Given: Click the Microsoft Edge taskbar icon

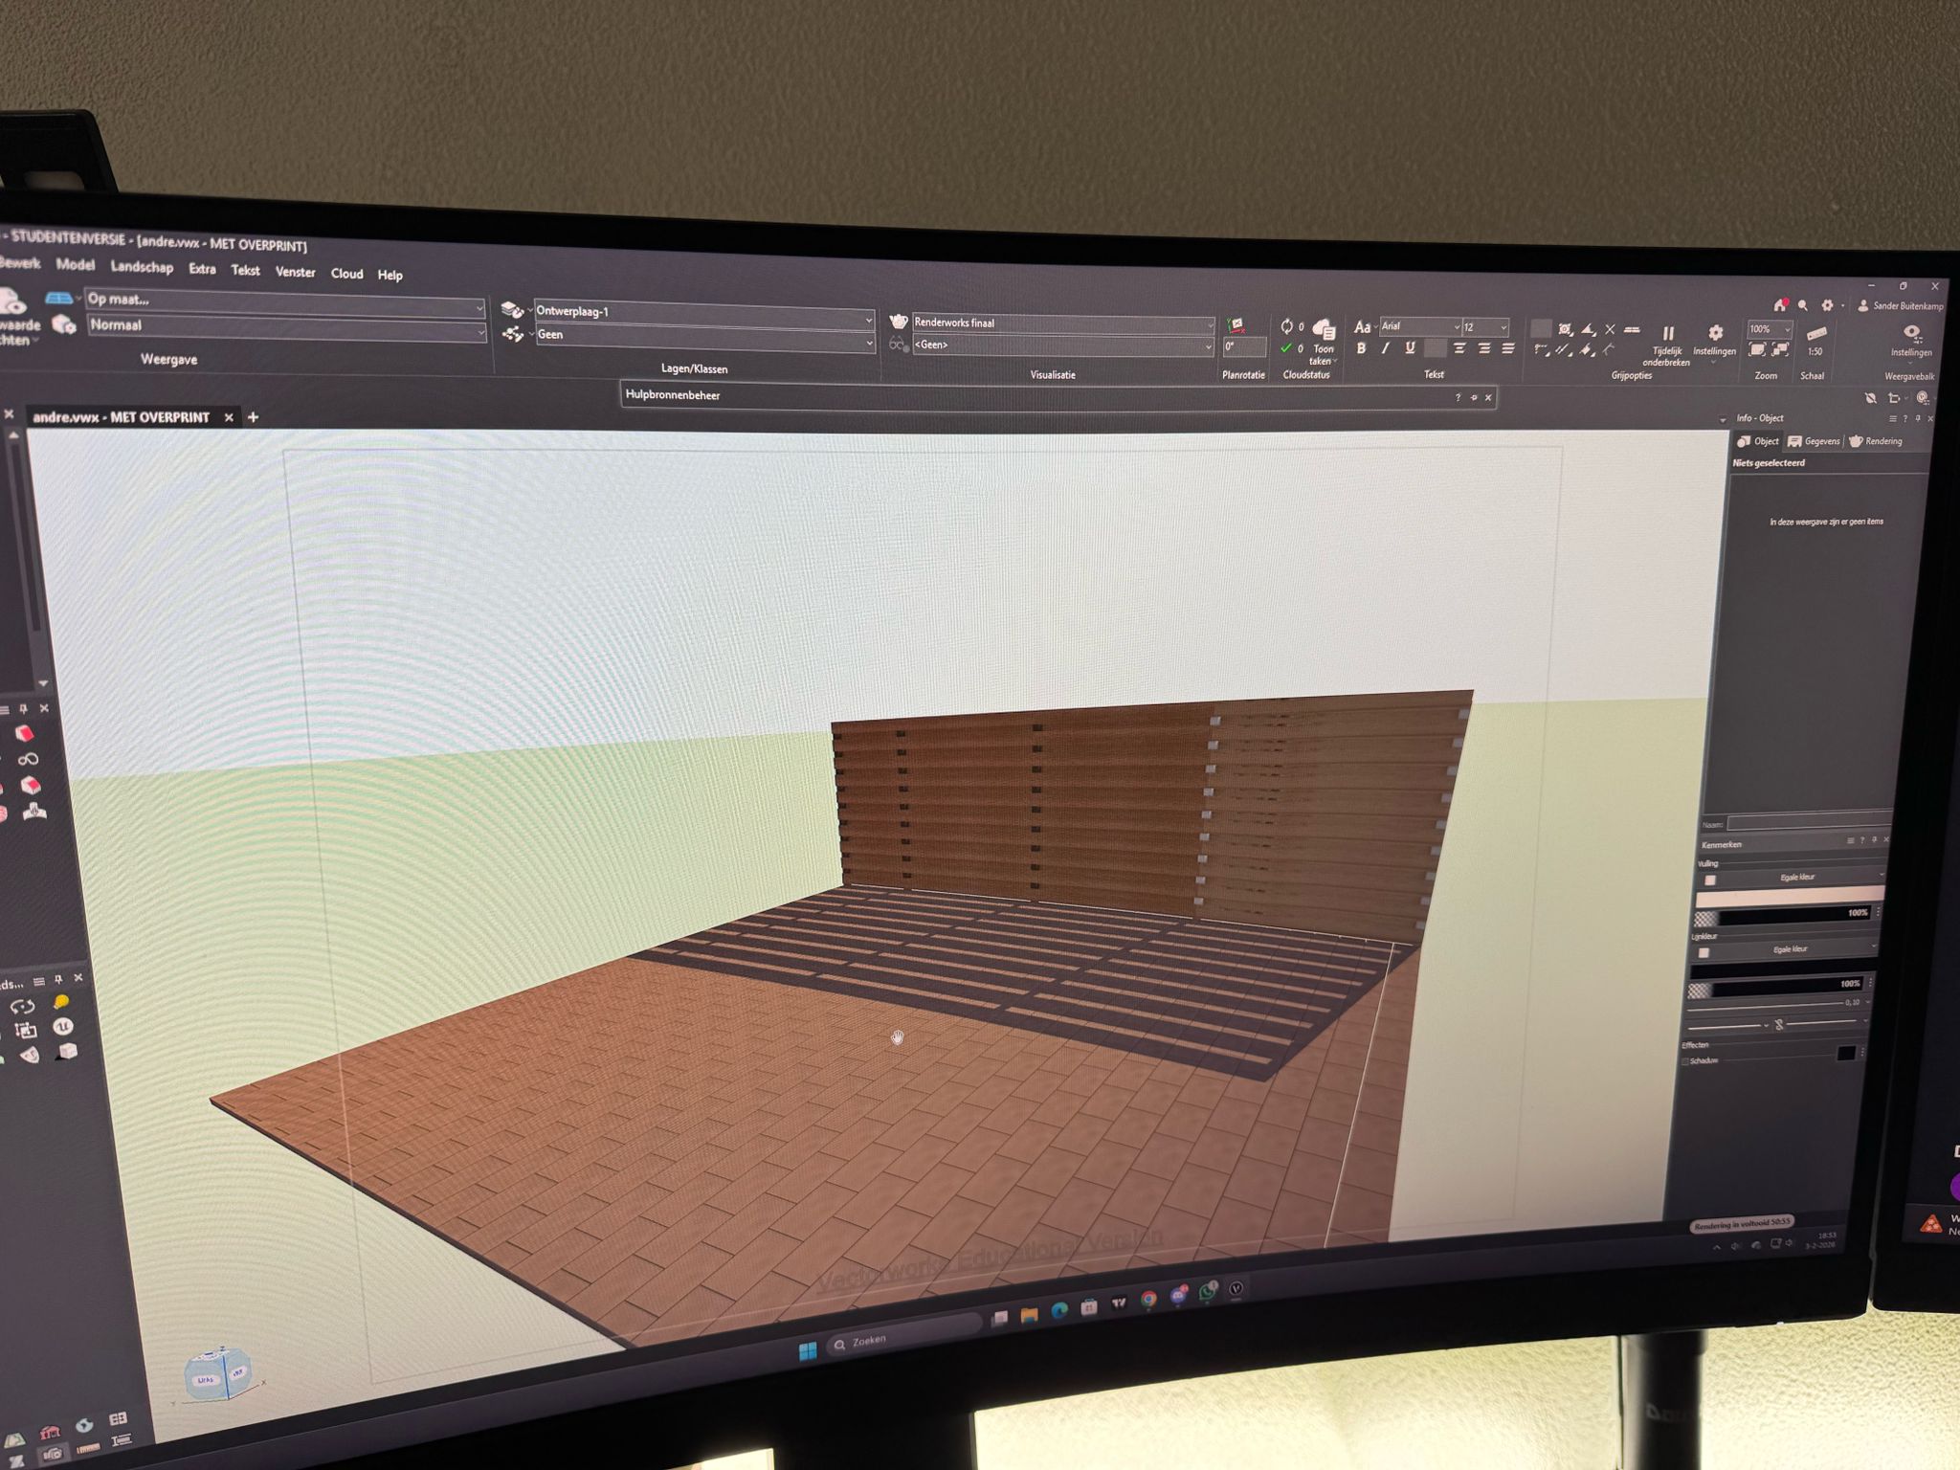Looking at the screenshot, I should click(1058, 1311).
